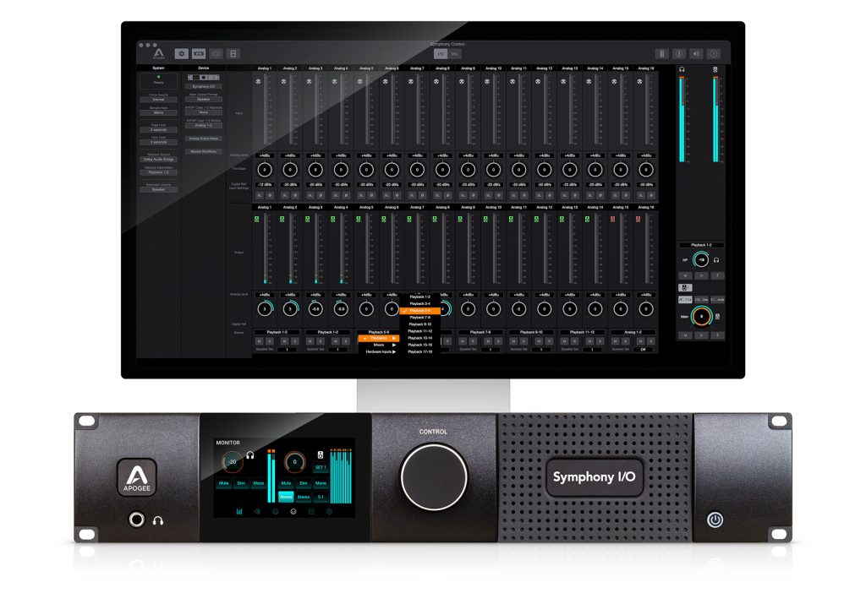Open the Hardware Inputs submenu
The height and width of the screenshot is (604, 866).
click(x=381, y=351)
